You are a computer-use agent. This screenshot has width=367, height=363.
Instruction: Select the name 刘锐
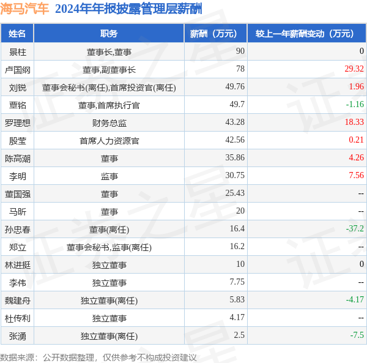click(18, 88)
